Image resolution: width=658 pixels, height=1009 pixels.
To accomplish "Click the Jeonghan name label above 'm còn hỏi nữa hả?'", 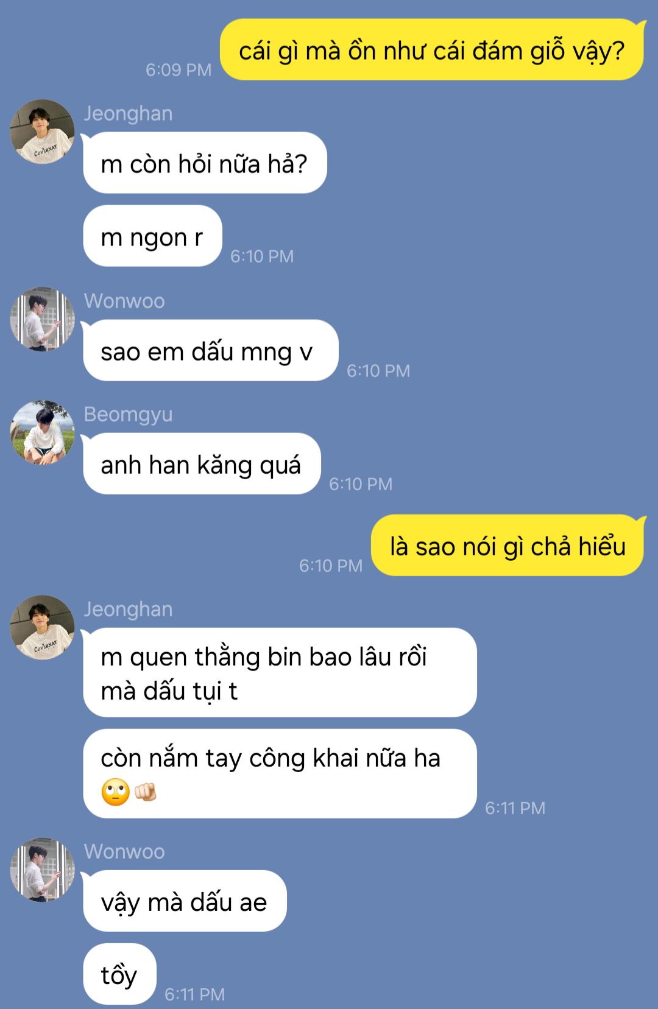I will (128, 114).
